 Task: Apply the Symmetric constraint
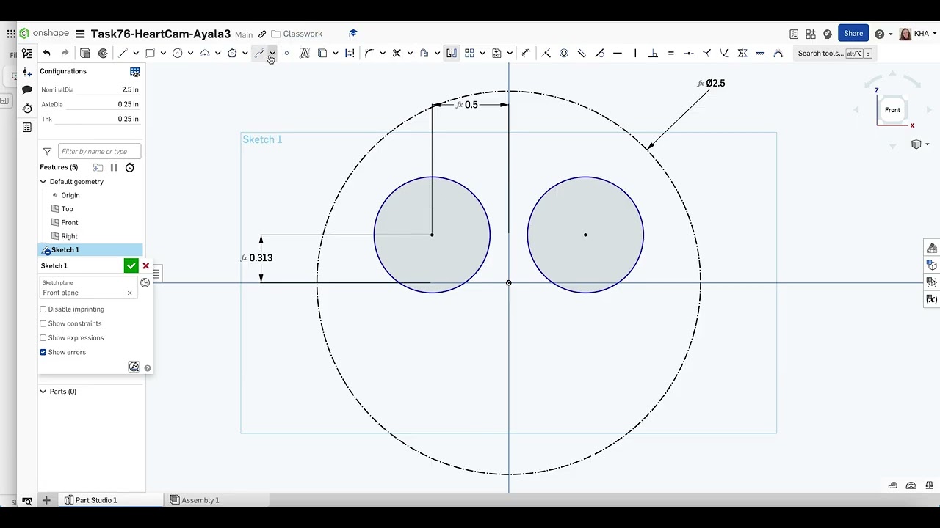click(742, 53)
